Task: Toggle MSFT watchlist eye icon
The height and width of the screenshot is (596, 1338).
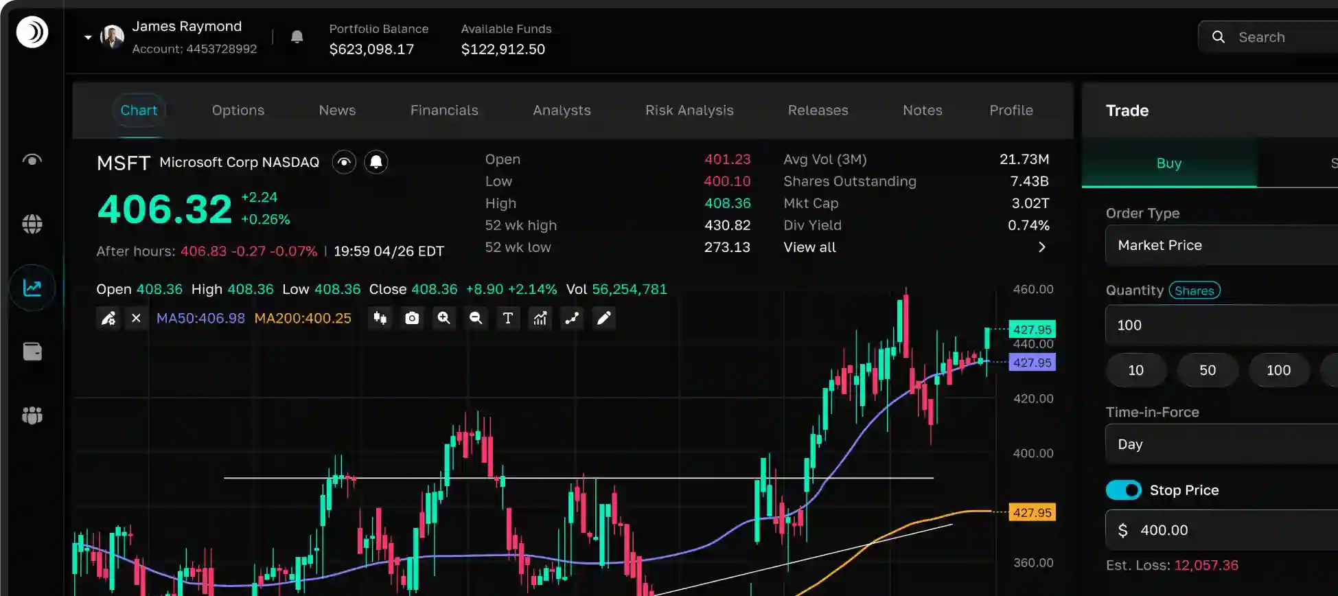Action: pyautogui.click(x=344, y=162)
